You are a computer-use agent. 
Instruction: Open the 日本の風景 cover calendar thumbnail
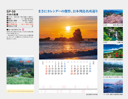click(x=20, y=74)
